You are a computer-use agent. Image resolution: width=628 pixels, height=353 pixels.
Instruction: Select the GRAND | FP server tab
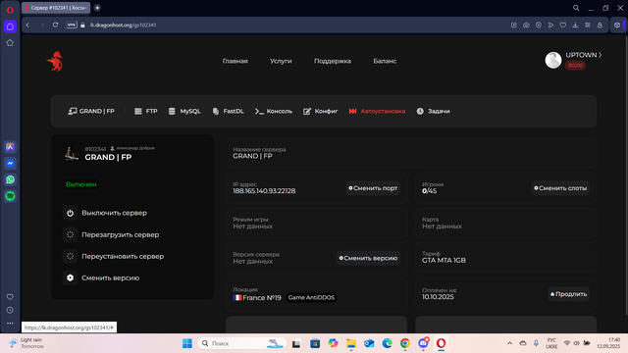click(x=91, y=111)
